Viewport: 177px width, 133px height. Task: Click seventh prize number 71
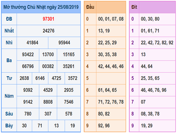click(40, 126)
